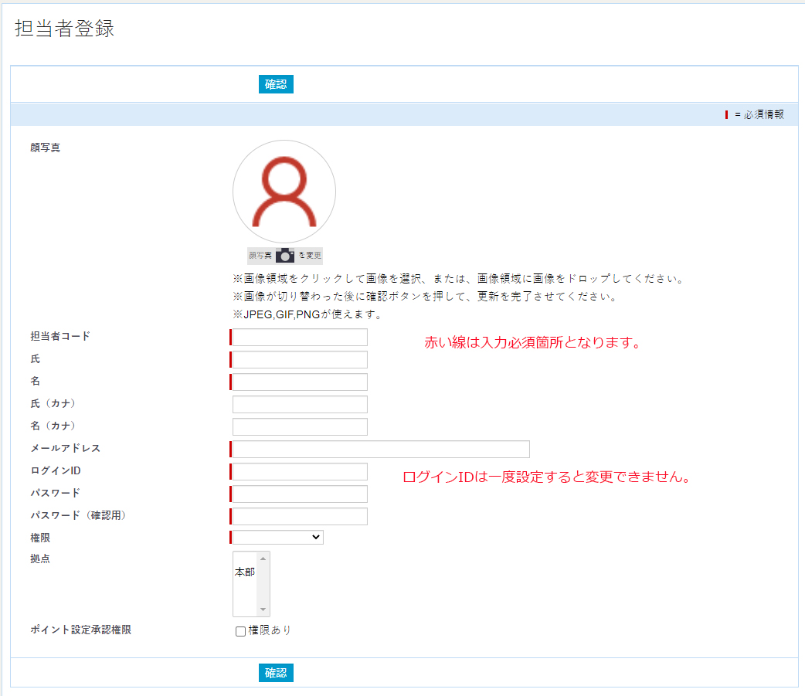Click the bottom 確認 button
Viewport: 805px width, 696px height.
(276, 673)
